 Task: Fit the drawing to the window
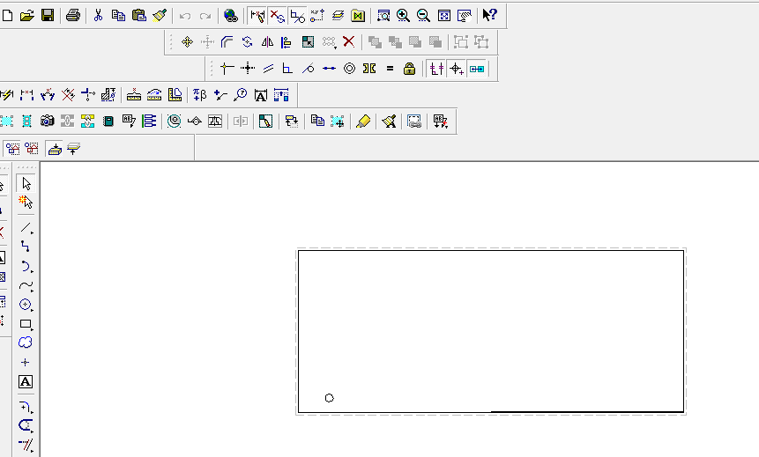click(x=444, y=16)
